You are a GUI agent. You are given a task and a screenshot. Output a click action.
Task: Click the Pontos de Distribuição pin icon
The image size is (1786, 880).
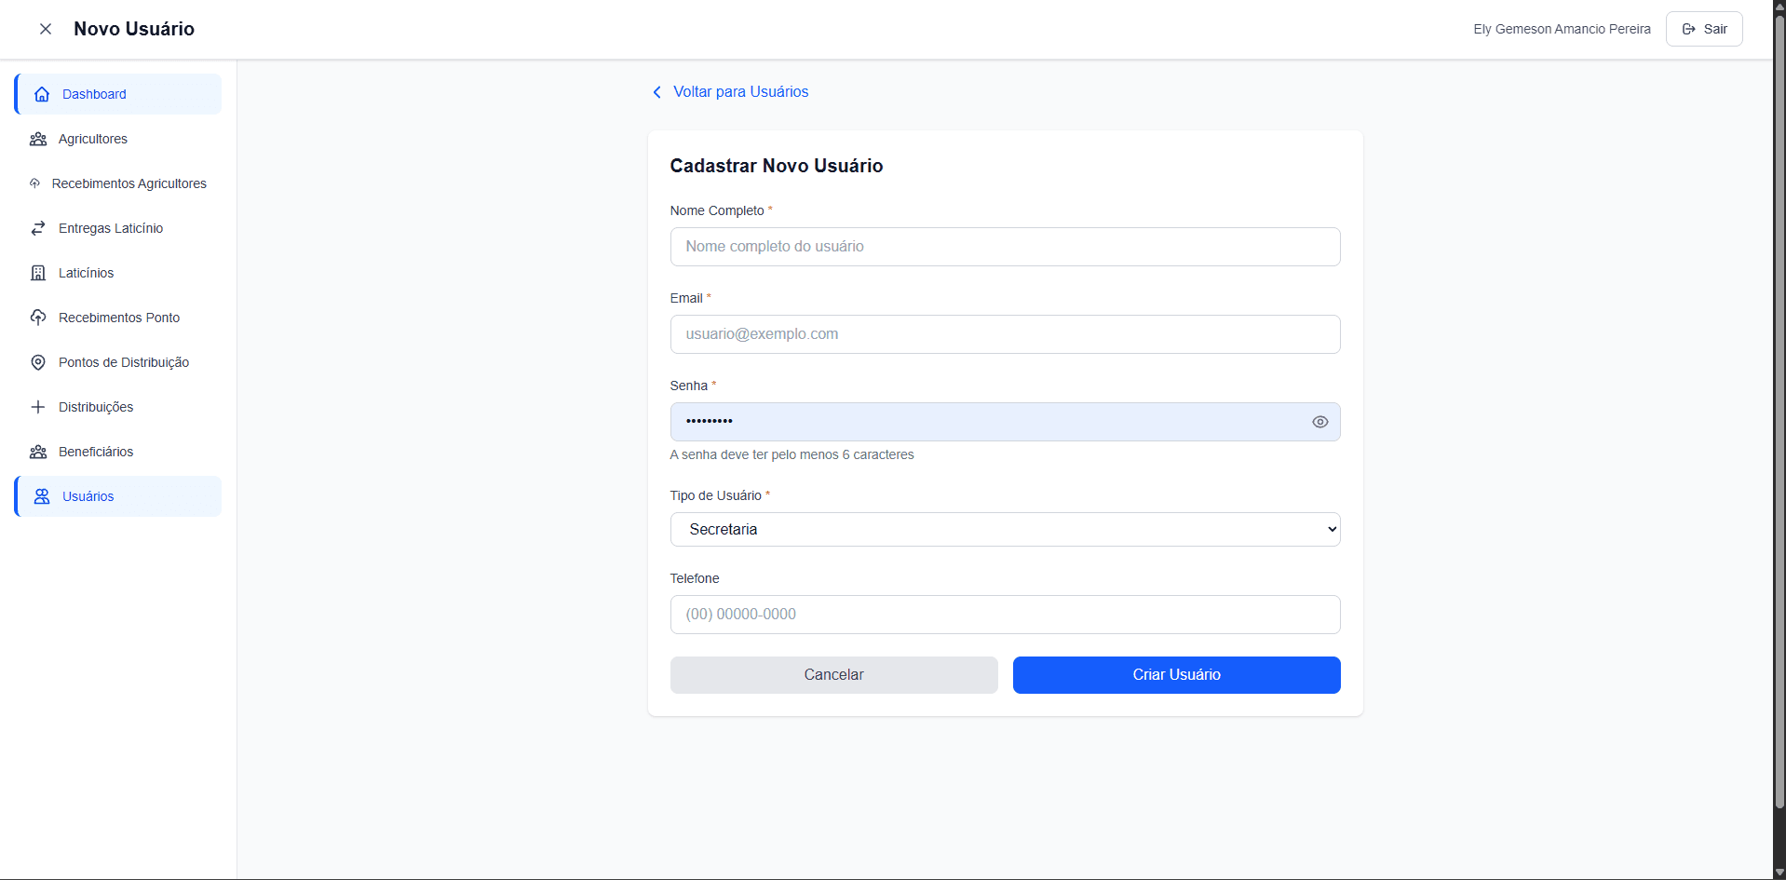coord(38,362)
